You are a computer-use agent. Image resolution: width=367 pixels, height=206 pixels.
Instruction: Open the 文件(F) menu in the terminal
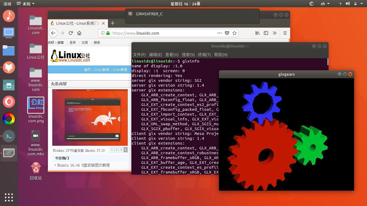point(139,55)
